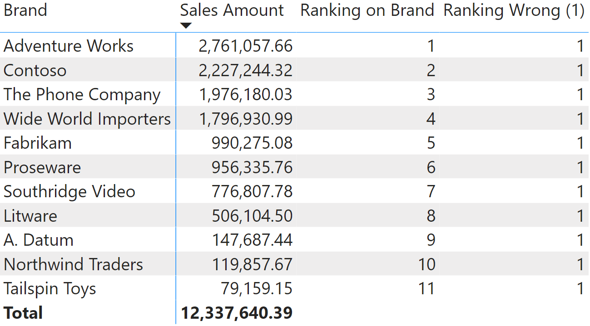Click The Phone Company brand name
Image resolution: width=590 pixels, height=326 pixels.
point(82,95)
